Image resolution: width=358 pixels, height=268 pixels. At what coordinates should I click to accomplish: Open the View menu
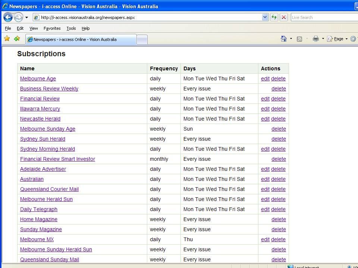click(34, 28)
